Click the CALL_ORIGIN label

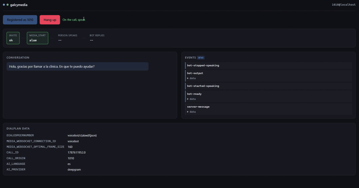click(x=16, y=158)
